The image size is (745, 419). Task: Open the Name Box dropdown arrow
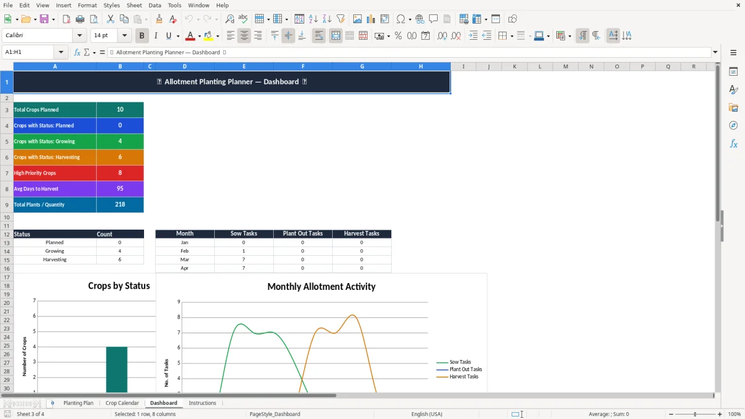(x=61, y=52)
